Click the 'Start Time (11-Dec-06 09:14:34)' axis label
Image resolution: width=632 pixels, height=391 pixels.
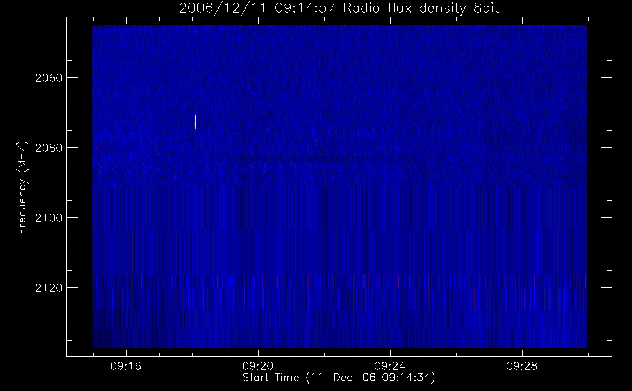click(339, 378)
